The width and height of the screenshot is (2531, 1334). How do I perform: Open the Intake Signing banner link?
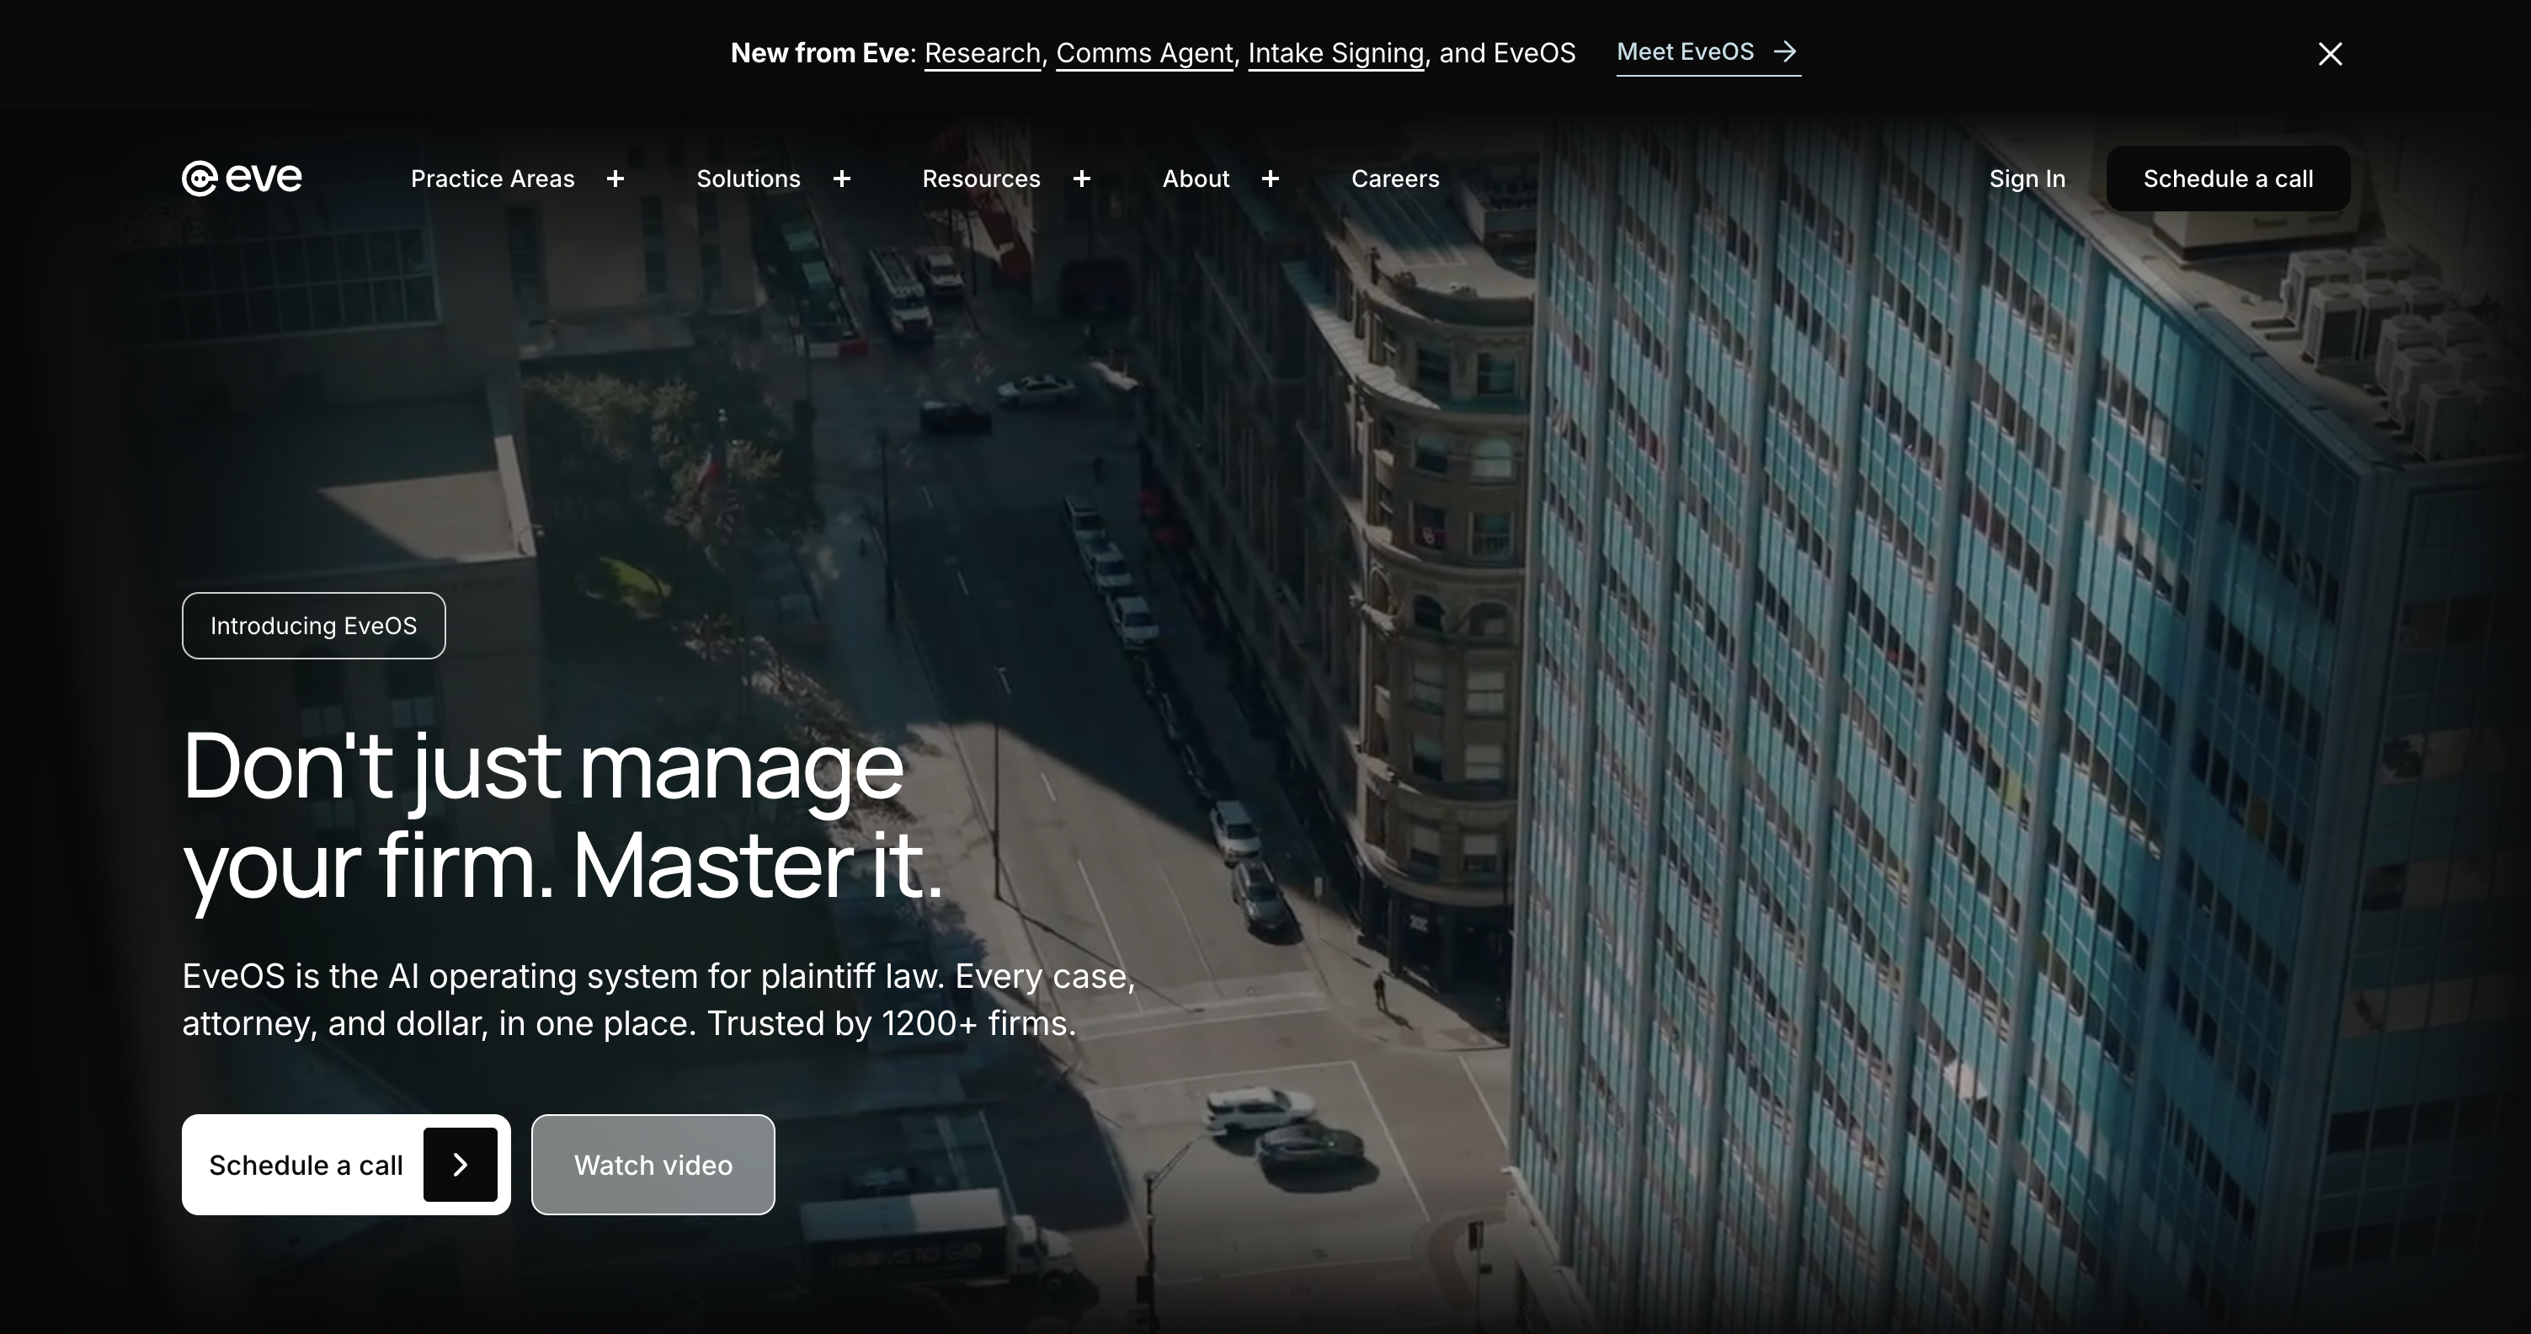(1336, 54)
